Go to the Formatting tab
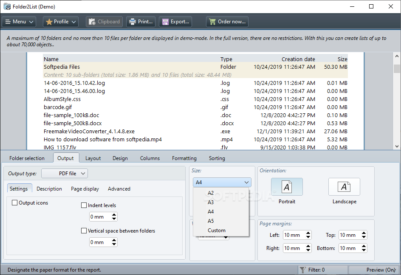Viewport: 401px width, 275px height. [x=184, y=158]
